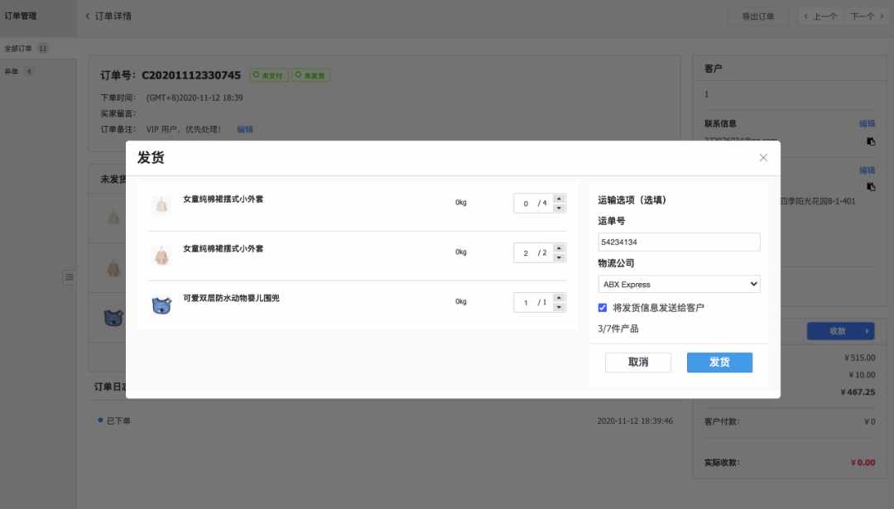Click 编辑 link next to 订单备注
Screen dimensions: 894x509
coord(245,129)
